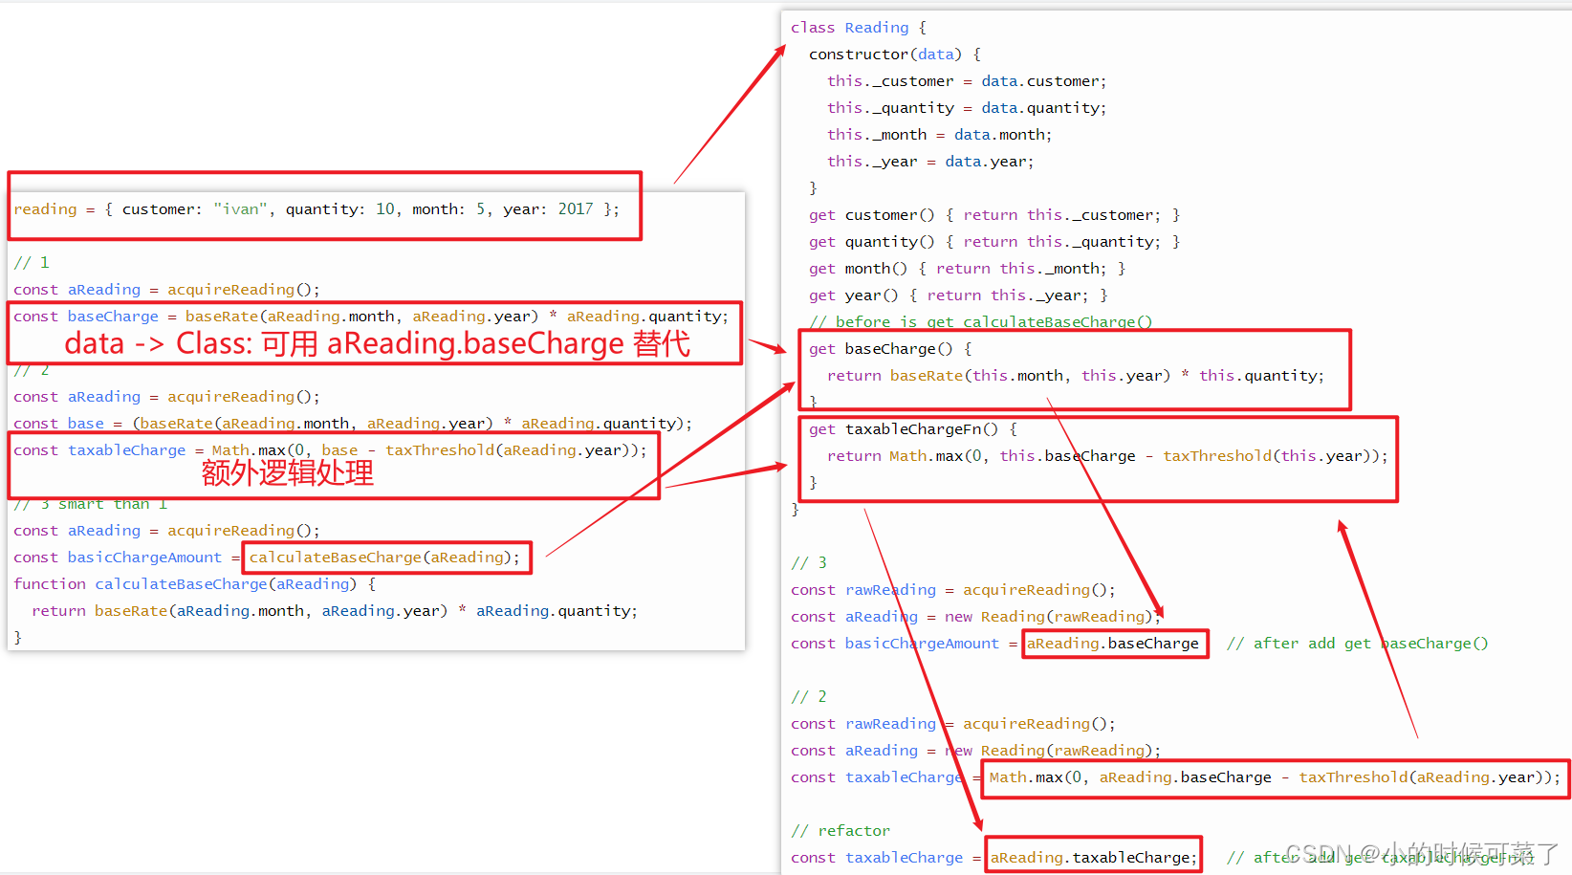Click the "// after add get baseCharge()" comment
Screen dimensions: 1572x875
click(x=1358, y=643)
